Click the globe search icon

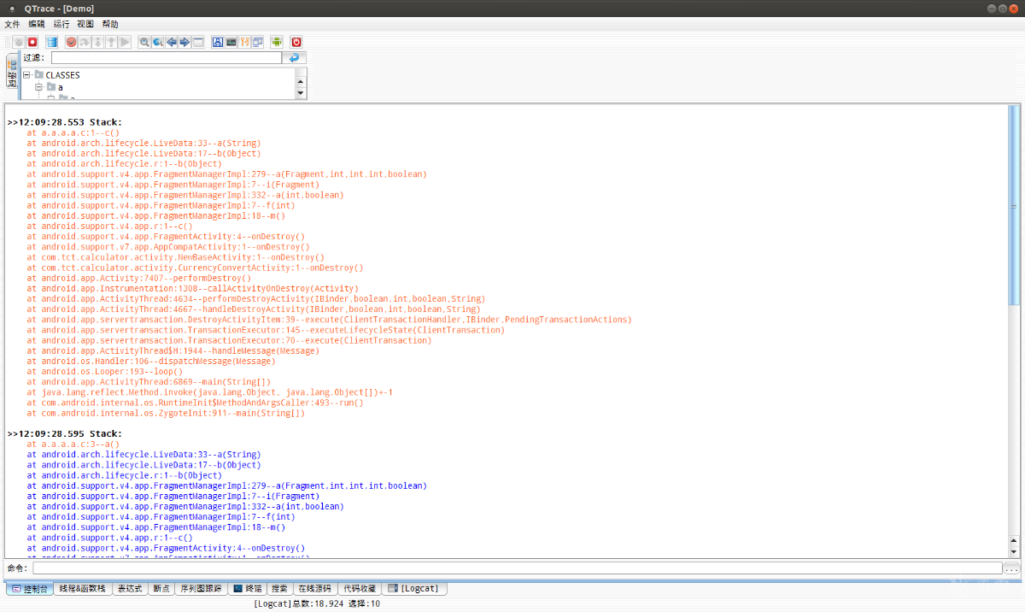click(x=158, y=42)
